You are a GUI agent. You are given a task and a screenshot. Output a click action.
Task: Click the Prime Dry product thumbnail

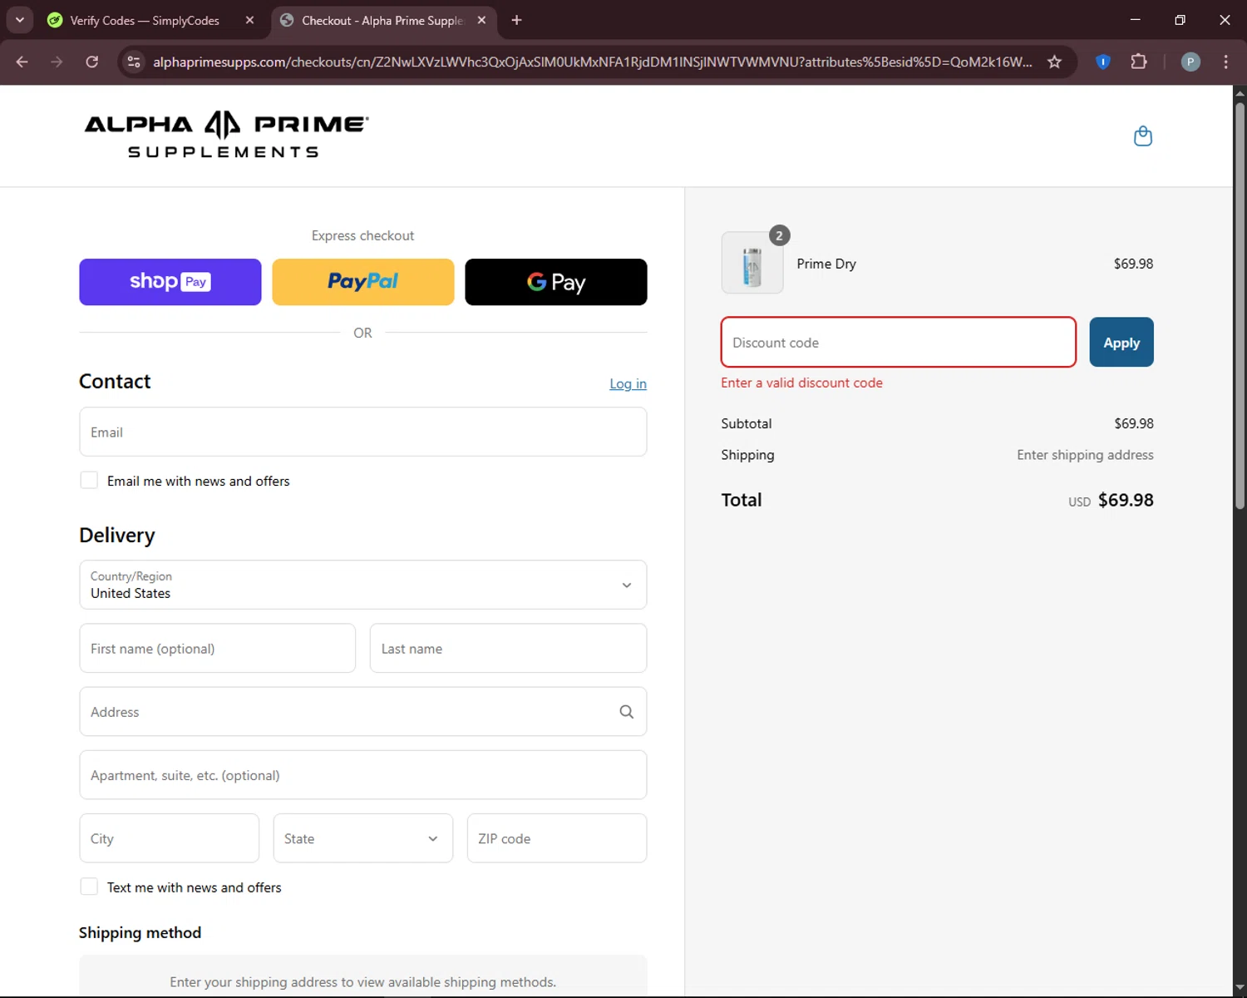[752, 263]
